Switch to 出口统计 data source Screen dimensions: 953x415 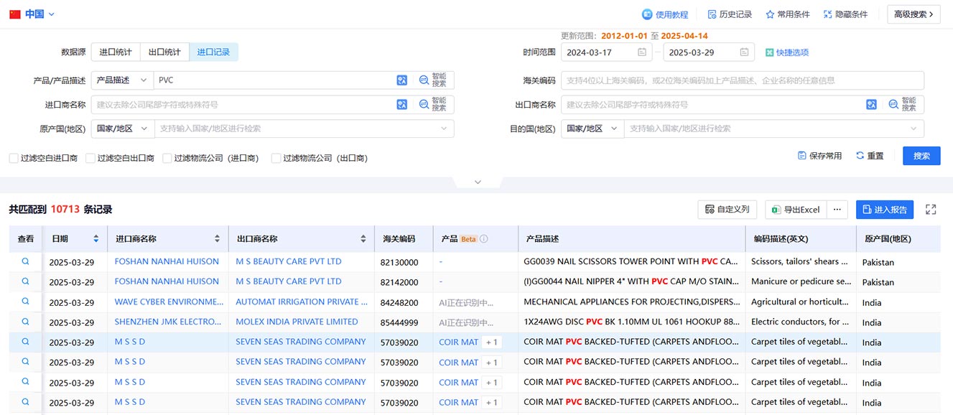pyautogui.click(x=164, y=52)
